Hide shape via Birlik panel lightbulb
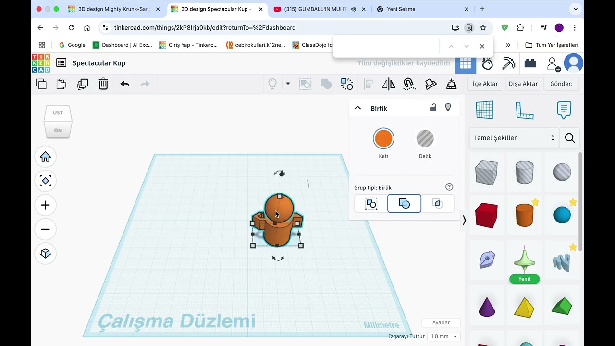The width and height of the screenshot is (615, 346). click(x=448, y=108)
